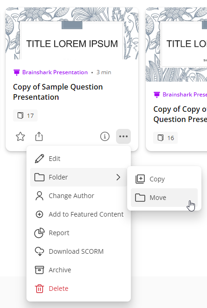207x308 pixels.
Task: Favorite the presentation using star icon
Action: [20, 136]
